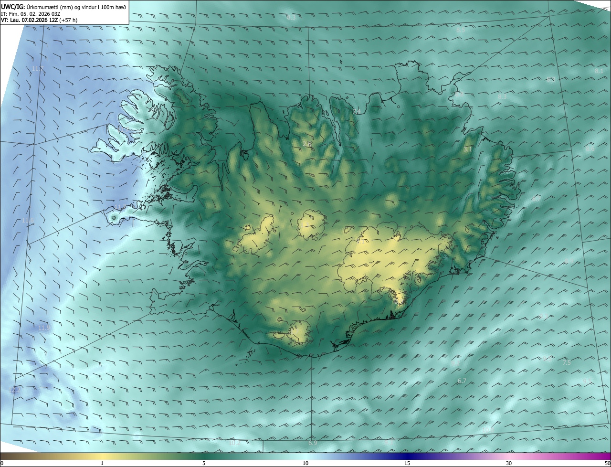Image resolution: width=611 pixels, height=467 pixels.
Task: Click the '2.6' value label over north Iceland
Action: [307, 144]
